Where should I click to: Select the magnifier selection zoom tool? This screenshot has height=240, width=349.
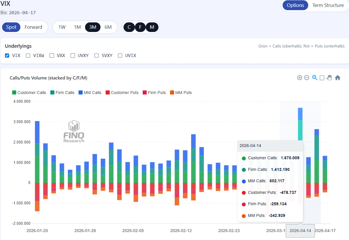314,78
